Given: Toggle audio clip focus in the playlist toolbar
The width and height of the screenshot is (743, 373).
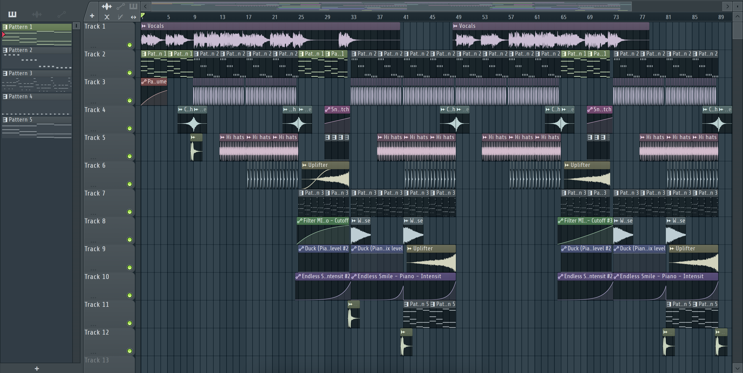Looking at the screenshot, I should tap(107, 6).
